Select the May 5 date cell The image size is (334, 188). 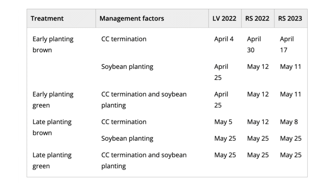(223, 122)
